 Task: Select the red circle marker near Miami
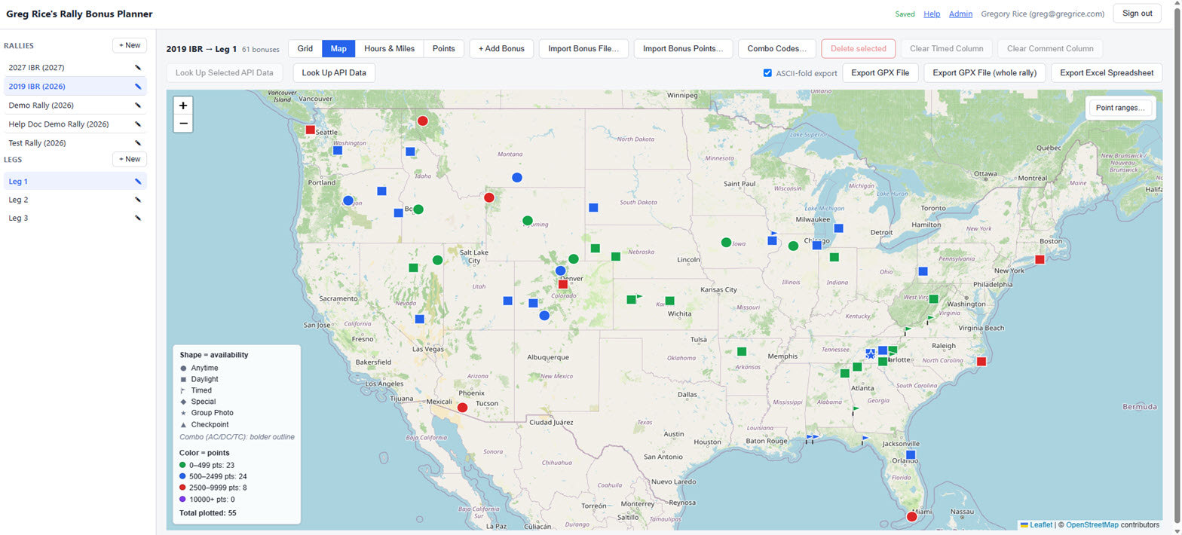pos(911,516)
